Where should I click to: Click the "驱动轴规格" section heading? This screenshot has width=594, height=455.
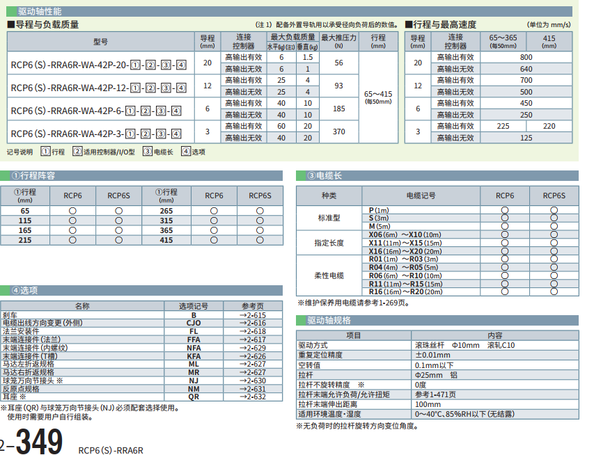(329, 320)
